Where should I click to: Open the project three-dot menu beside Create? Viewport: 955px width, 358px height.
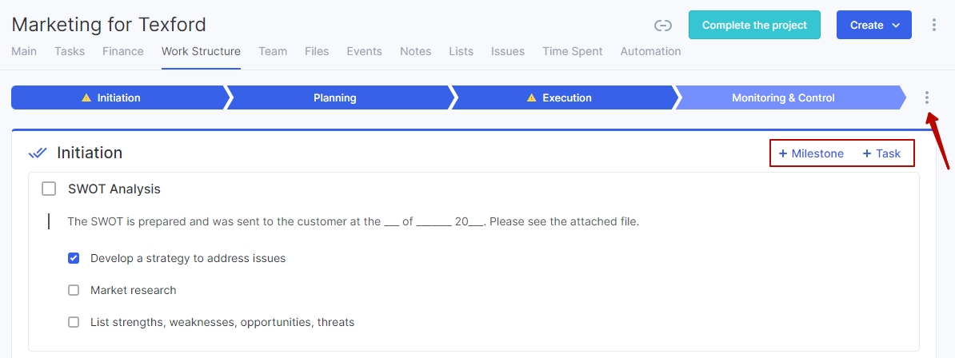(934, 25)
